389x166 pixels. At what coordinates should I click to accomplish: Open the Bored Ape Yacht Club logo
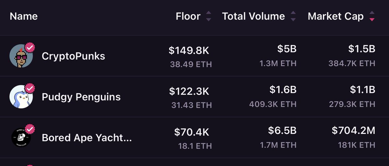pos(21,137)
